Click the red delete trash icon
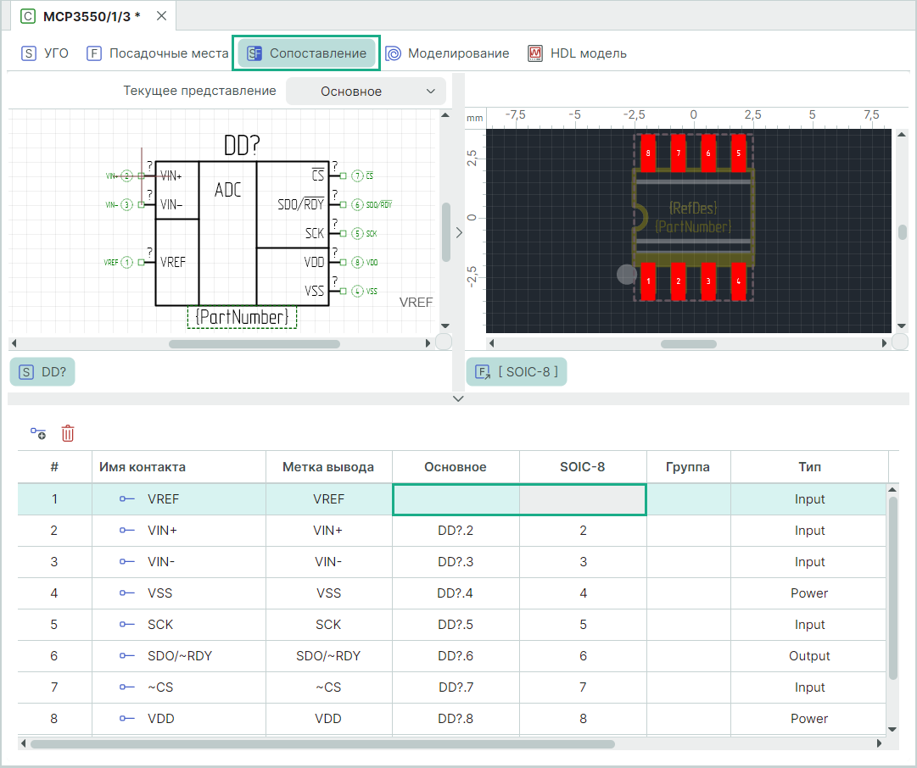The height and width of the screenshot is (768, 917). click(x=68, y=433)
